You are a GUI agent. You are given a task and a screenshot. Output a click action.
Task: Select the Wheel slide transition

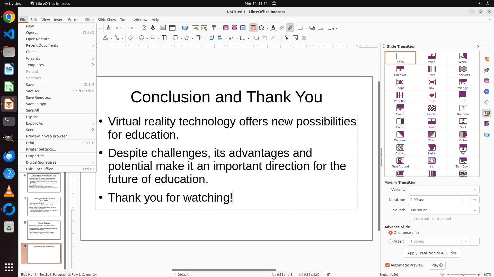[x=463, y=58]
